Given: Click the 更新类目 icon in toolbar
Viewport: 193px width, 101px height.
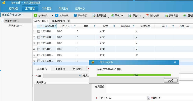Looking at the screenshot, I should click(x=166, y=16).
